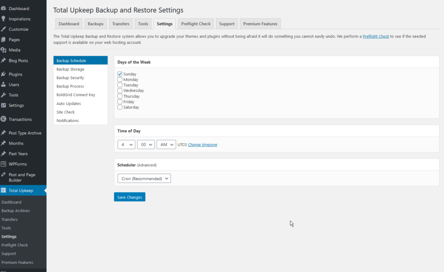Click the Plugins plug icon
Viewport: 444px width, 272px height.
pyautogui.click(x=4, y=74)
